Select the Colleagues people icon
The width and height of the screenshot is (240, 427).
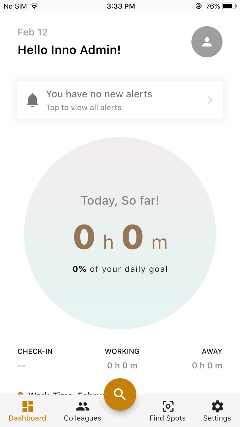pyautogui.click(x=83, y=406)
